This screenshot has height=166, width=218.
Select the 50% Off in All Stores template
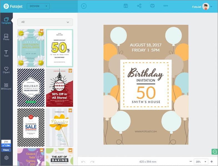point(59,88)
